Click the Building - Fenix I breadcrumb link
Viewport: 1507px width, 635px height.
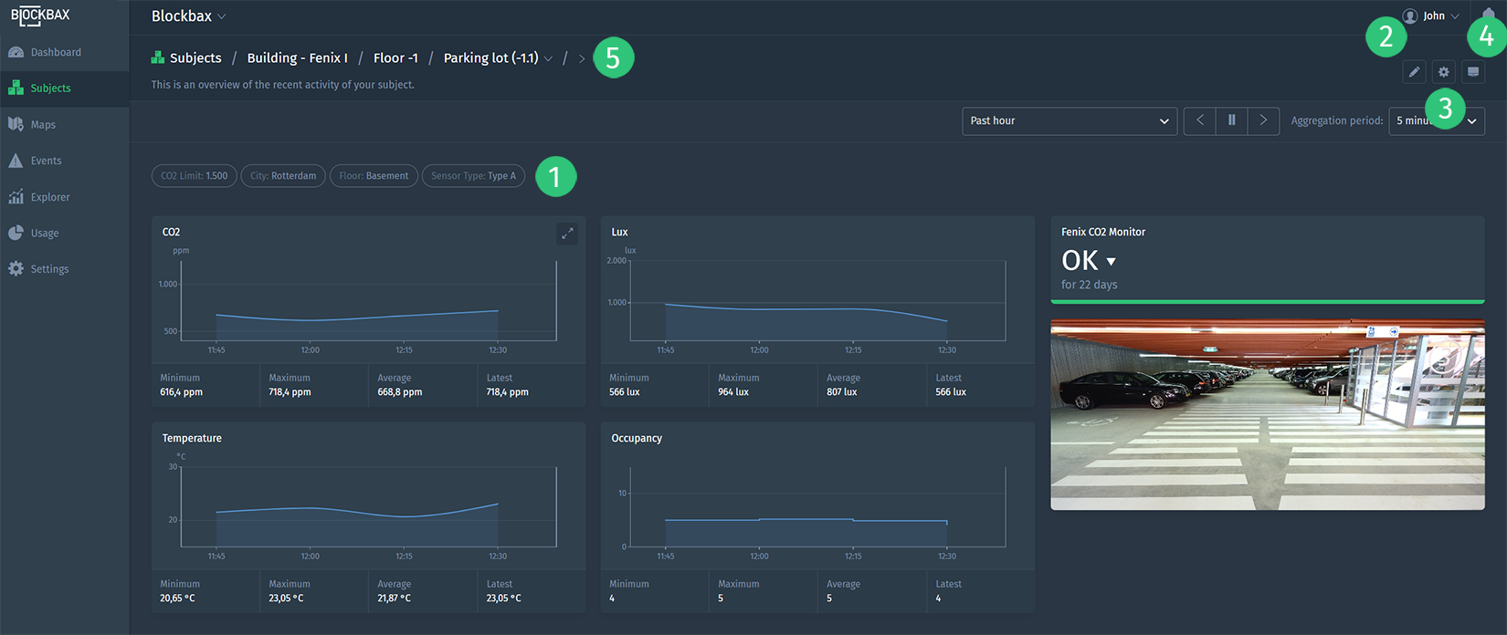(x=297, y=58)
